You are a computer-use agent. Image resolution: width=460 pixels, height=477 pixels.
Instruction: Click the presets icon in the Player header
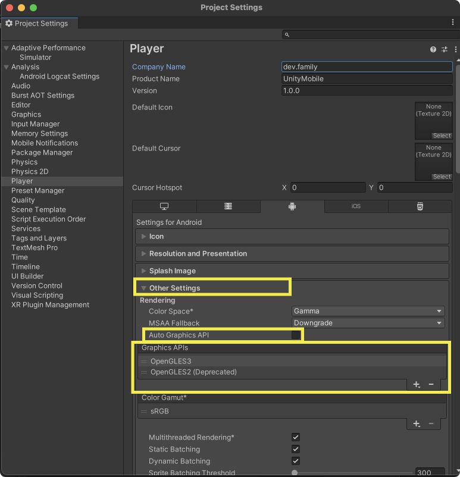click(444, 49)
